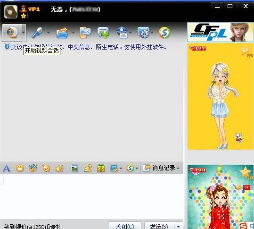Create discussion group with plus chat icon
The image size is (254, 229).
(x=103, y=33)
